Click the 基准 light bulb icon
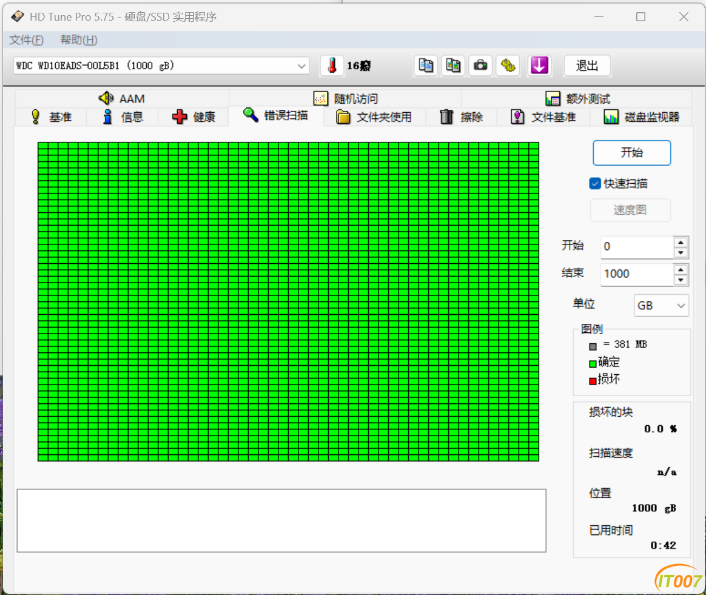The height and width of the screenshot is (595, 706). point(36,116)
